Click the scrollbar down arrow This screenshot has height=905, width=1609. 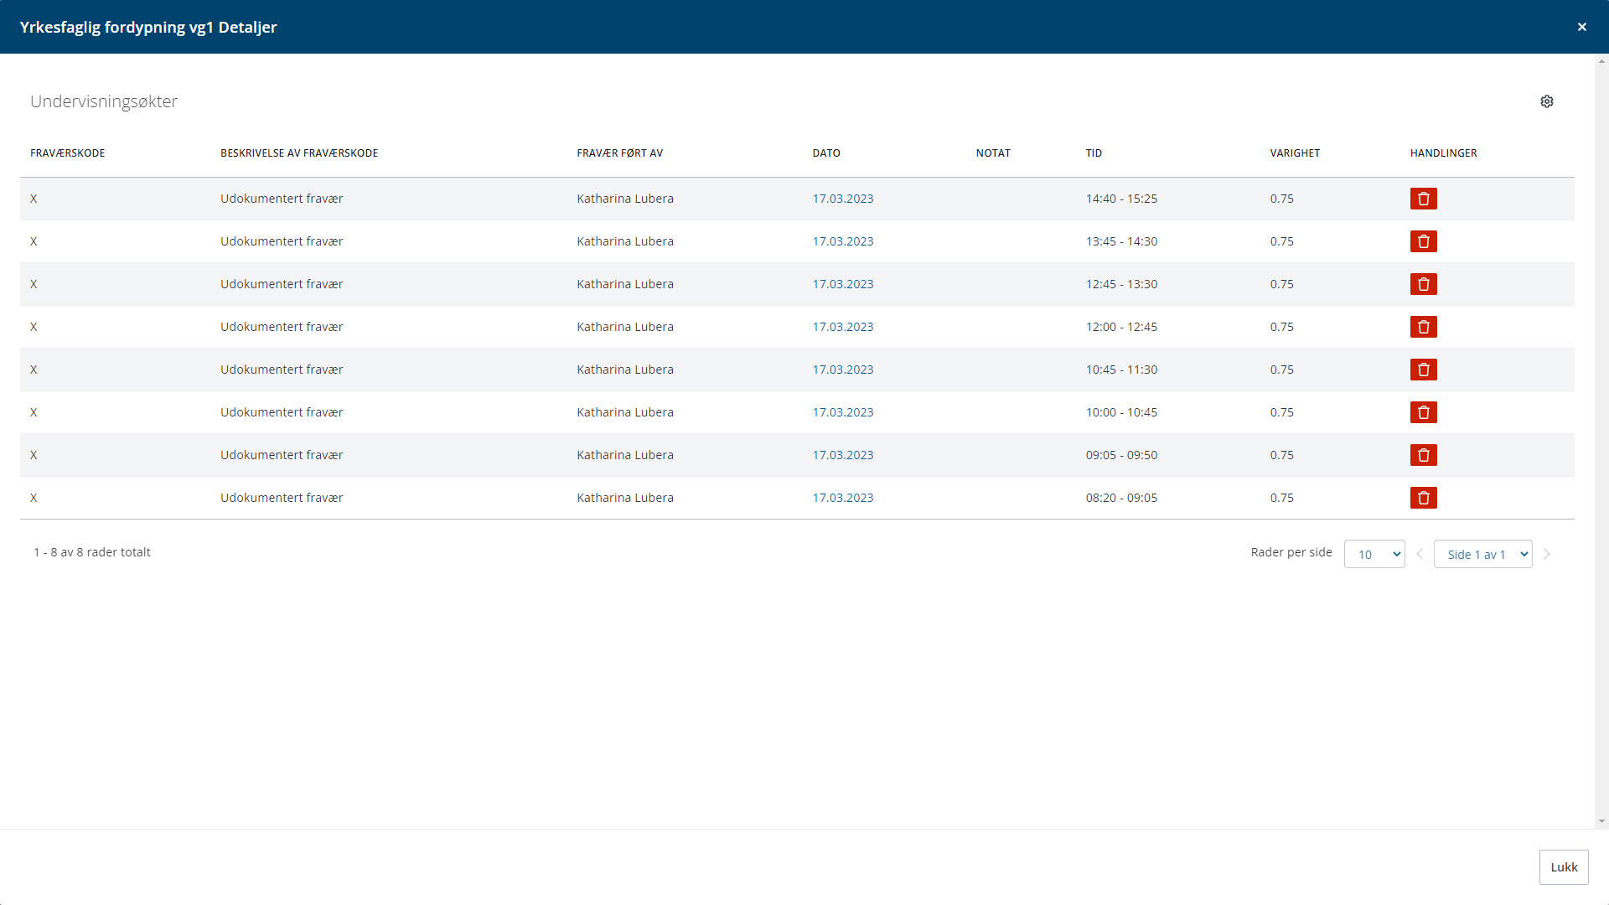tap(1601, 821)
